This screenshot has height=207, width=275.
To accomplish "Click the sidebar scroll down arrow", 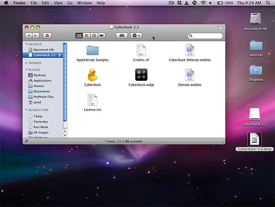I will 65,136.
